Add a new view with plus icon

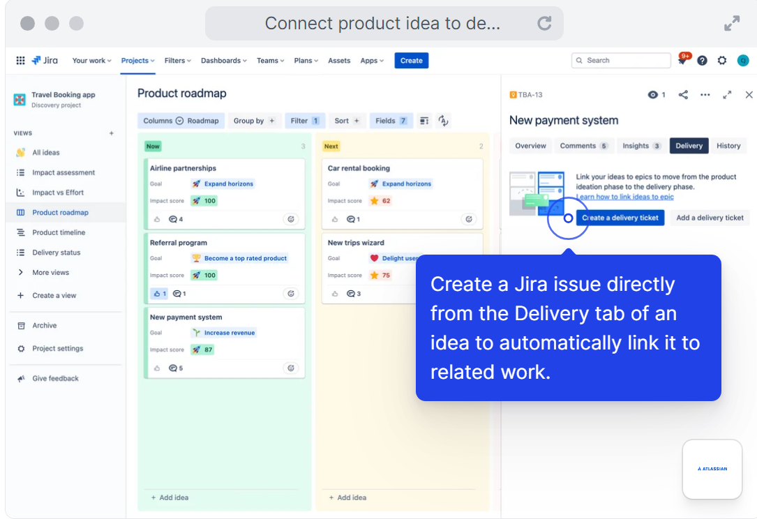pyautogui.click(x=112, y=133)
